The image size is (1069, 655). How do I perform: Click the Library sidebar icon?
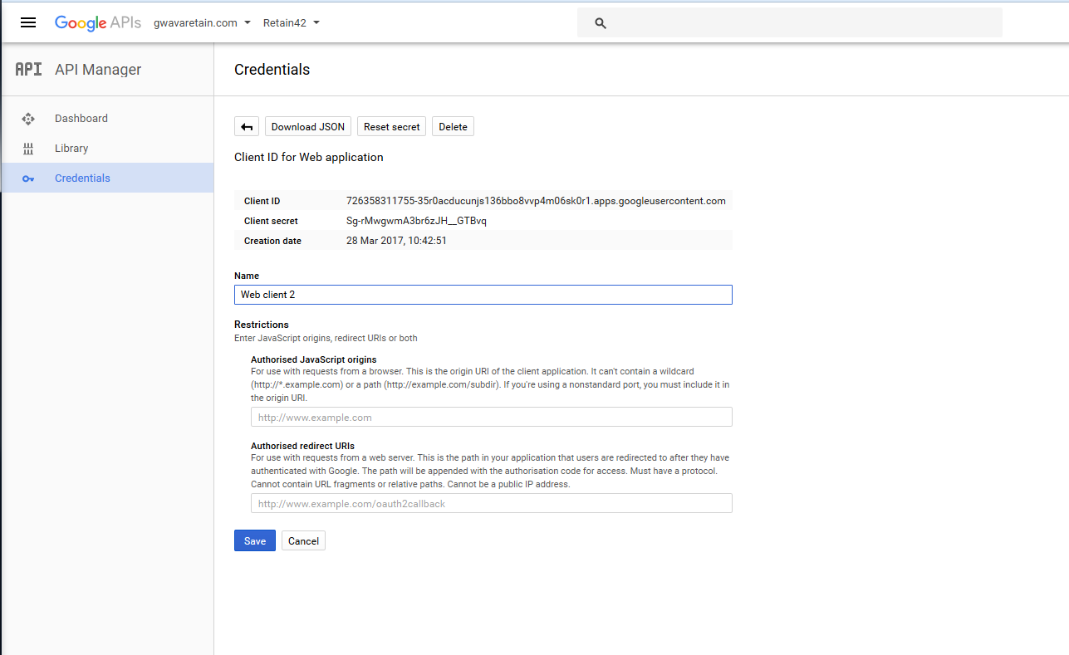28,149
